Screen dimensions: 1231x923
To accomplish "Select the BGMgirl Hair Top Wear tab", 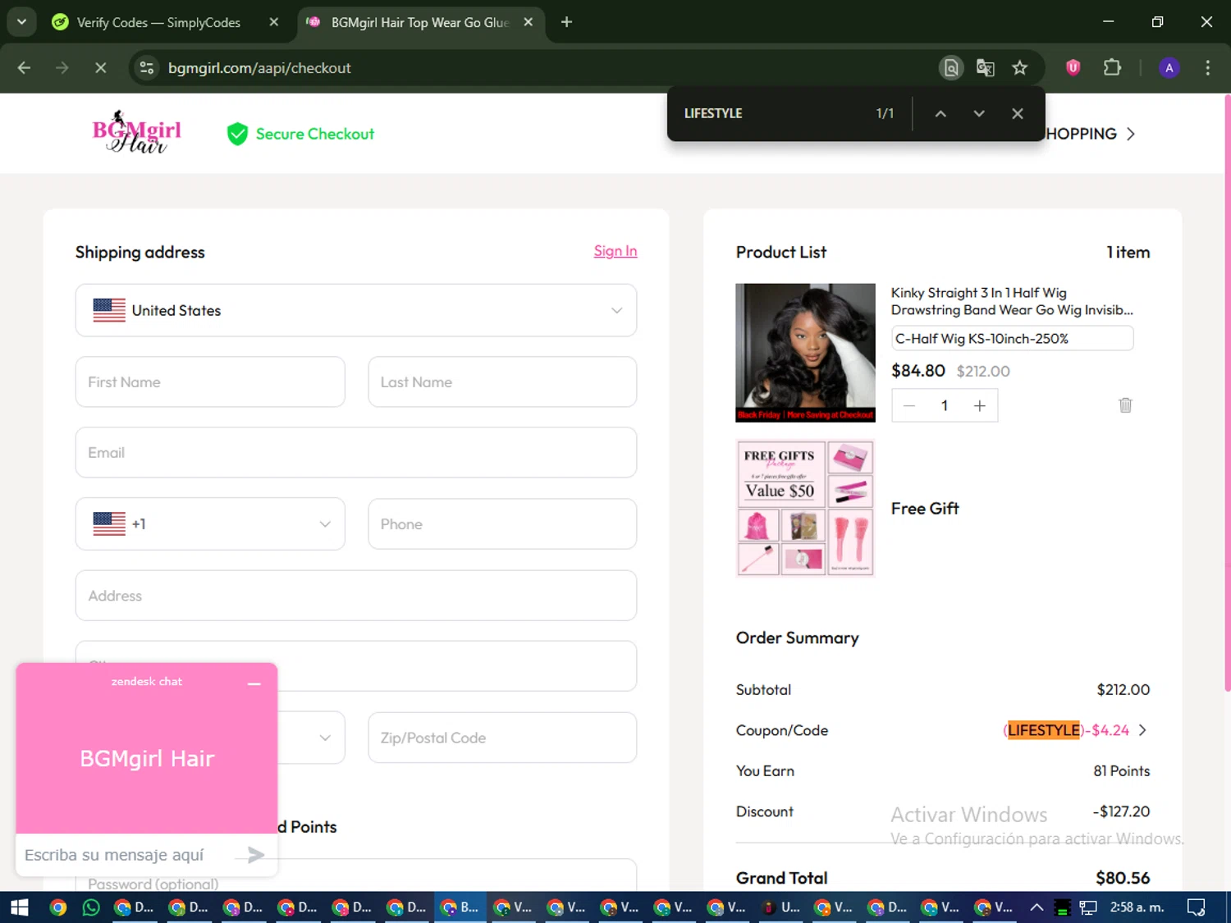I will pos(419,22).
